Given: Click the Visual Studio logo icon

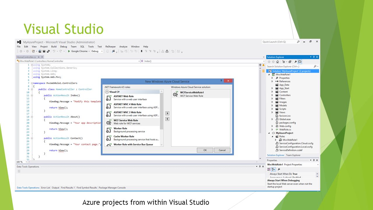Looking at the screenshot, I should point(19,42).
